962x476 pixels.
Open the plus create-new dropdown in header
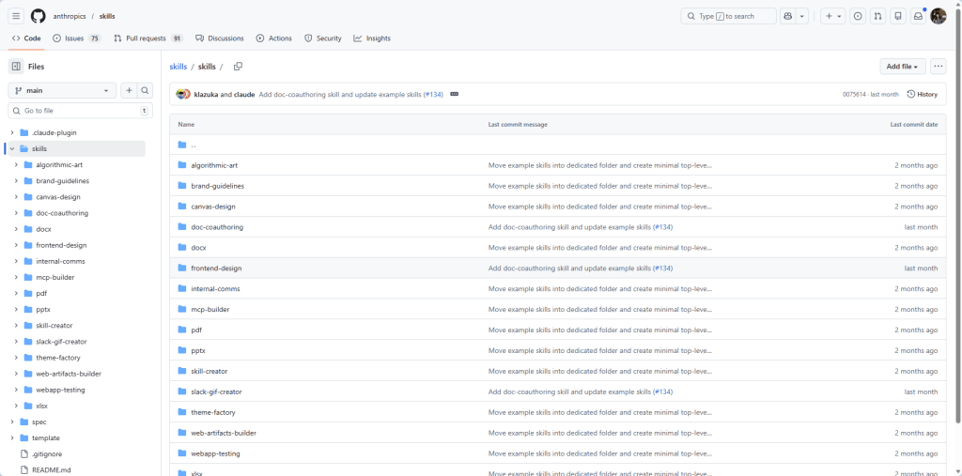(x=832, y=16)
